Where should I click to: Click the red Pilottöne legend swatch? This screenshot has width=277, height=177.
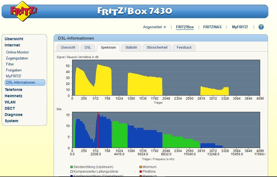click(x=141, y=172)
